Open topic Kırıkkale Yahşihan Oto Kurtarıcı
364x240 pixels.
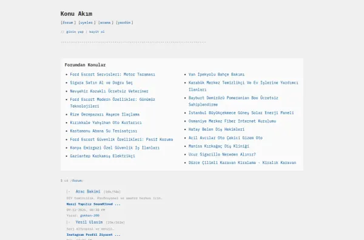tap(106, 123)
